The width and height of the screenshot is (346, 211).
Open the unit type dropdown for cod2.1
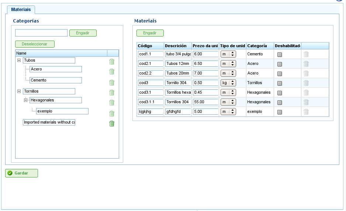click(x=228, y=63)
